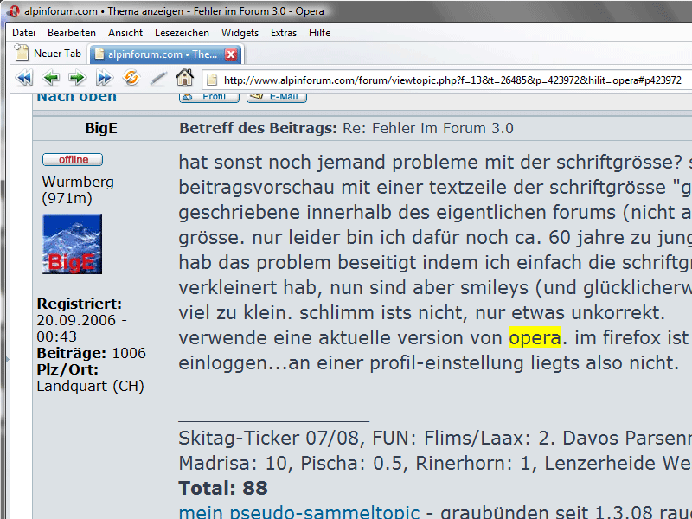Click the Rewind navigation button

(23, 79)
